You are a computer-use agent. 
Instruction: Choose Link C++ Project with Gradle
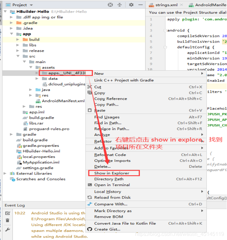pos(146,80)
